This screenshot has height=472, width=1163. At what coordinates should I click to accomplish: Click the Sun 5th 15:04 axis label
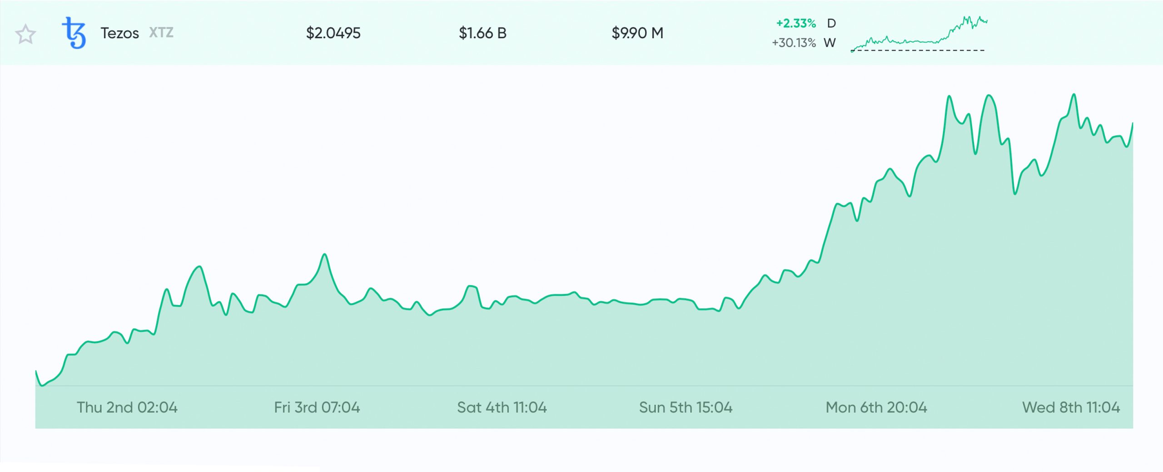point(686,408)
